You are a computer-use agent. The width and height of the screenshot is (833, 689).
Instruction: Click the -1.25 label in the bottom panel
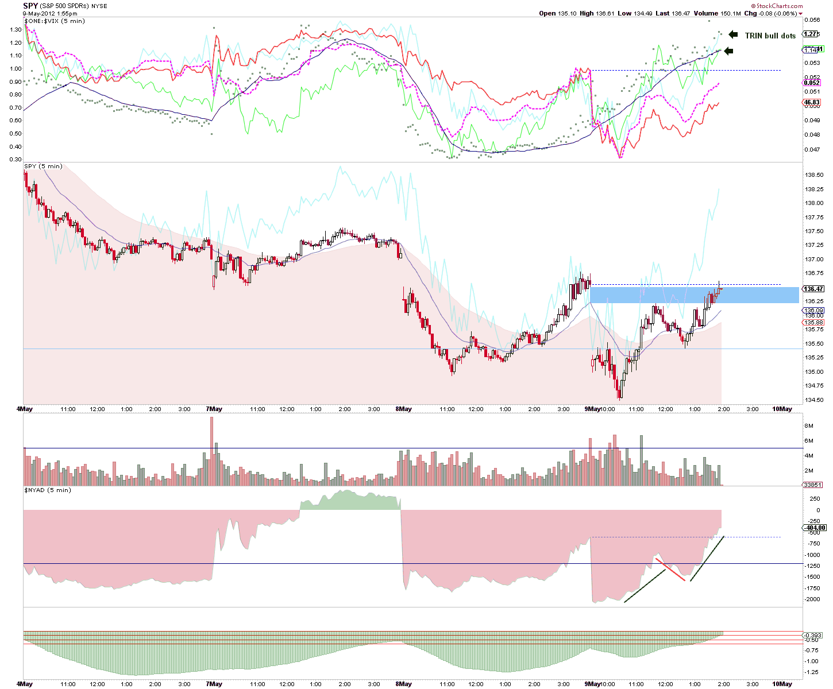[x=811, y=671]
